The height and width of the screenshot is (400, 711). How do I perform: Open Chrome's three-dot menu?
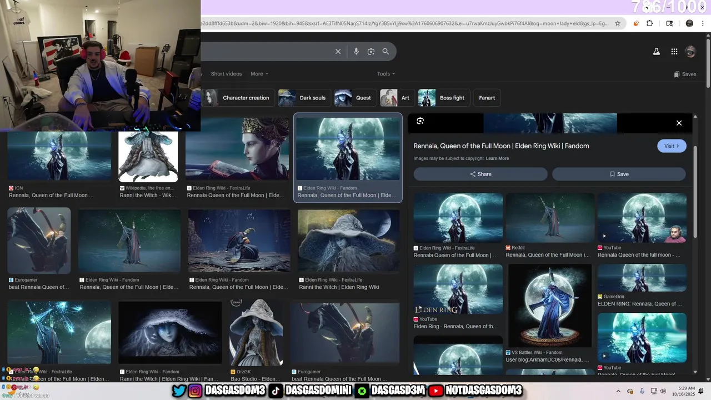pyautogui.click(x=702, y=23)
